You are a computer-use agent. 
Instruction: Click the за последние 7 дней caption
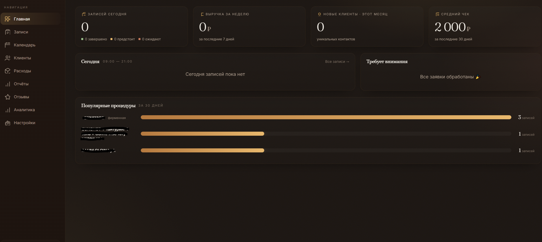pos(217,39)
